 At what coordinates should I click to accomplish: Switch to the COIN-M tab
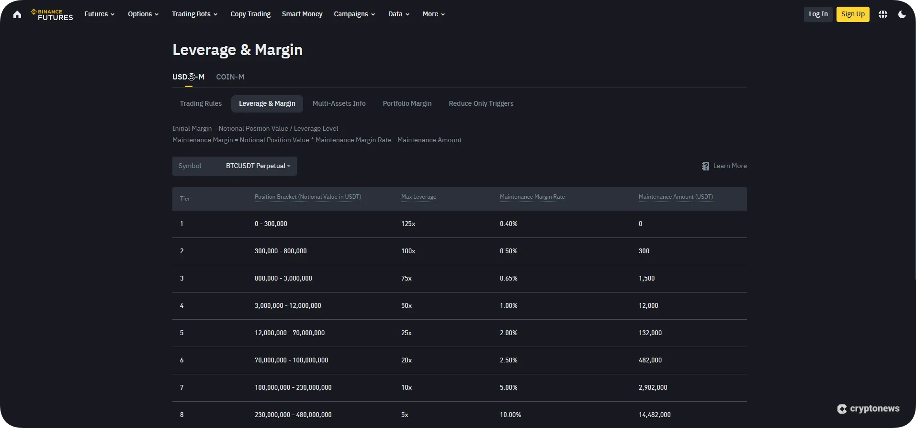coord(230,77)
